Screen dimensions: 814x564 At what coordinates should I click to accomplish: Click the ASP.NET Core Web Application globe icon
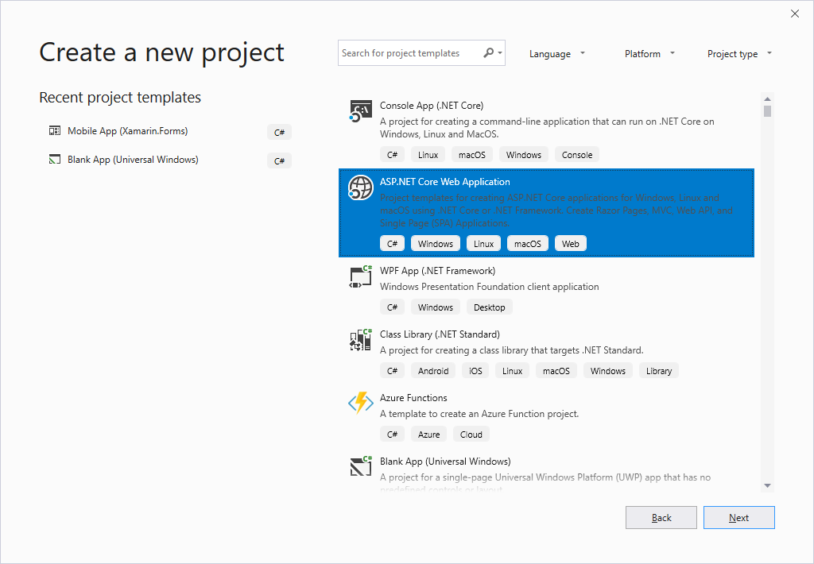coord(361,187)
